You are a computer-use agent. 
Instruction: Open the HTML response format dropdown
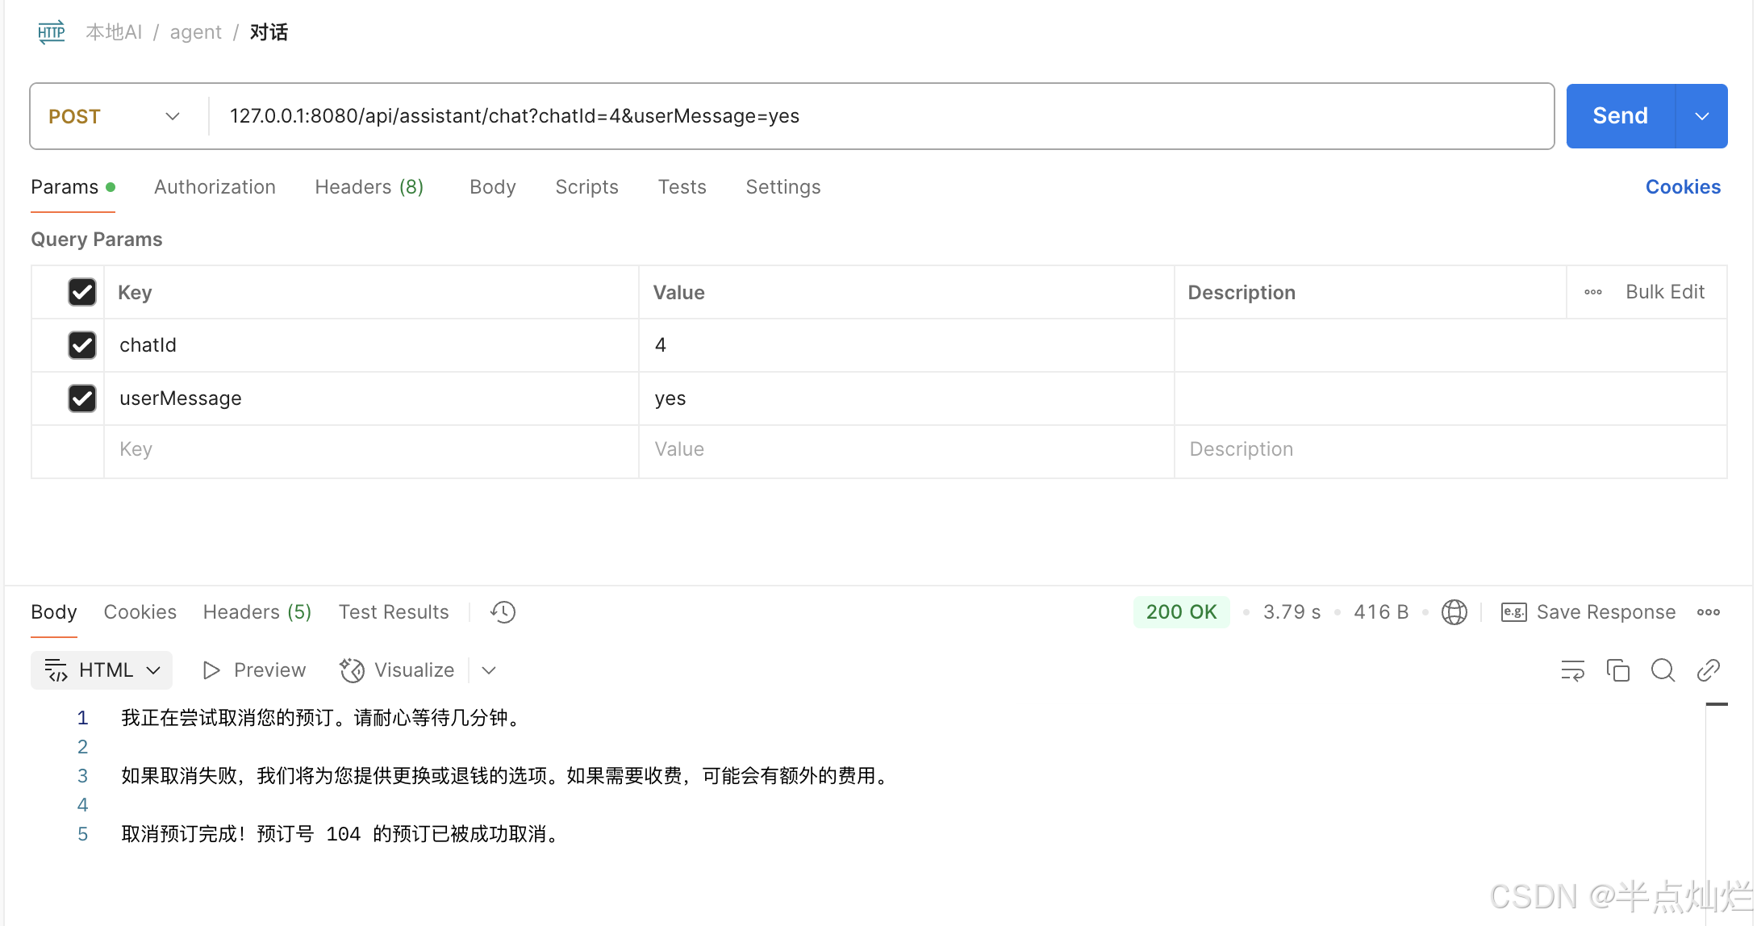[x=102, y=670]
